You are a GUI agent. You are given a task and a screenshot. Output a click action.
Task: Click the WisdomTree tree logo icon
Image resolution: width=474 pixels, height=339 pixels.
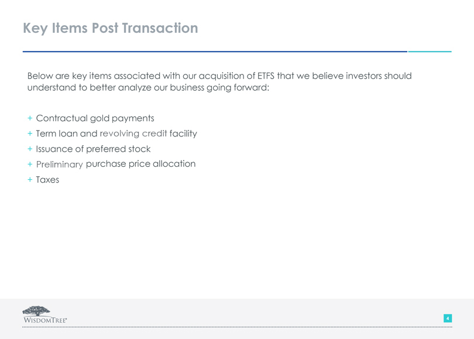coord(36,310)
